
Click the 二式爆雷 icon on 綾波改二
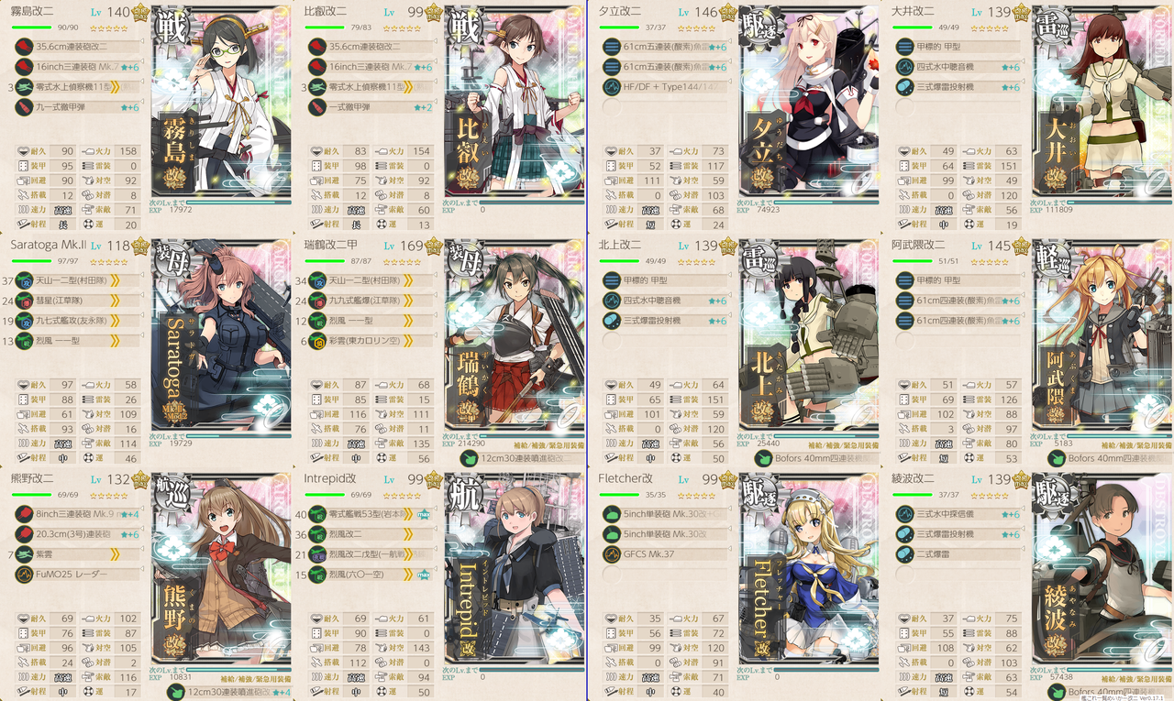[x=904, y=554]
